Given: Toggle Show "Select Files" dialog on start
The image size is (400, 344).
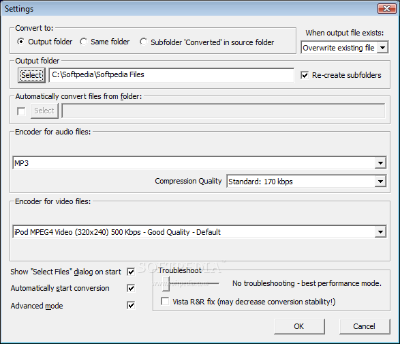Looking at the screenshot, I should (131, 272).
